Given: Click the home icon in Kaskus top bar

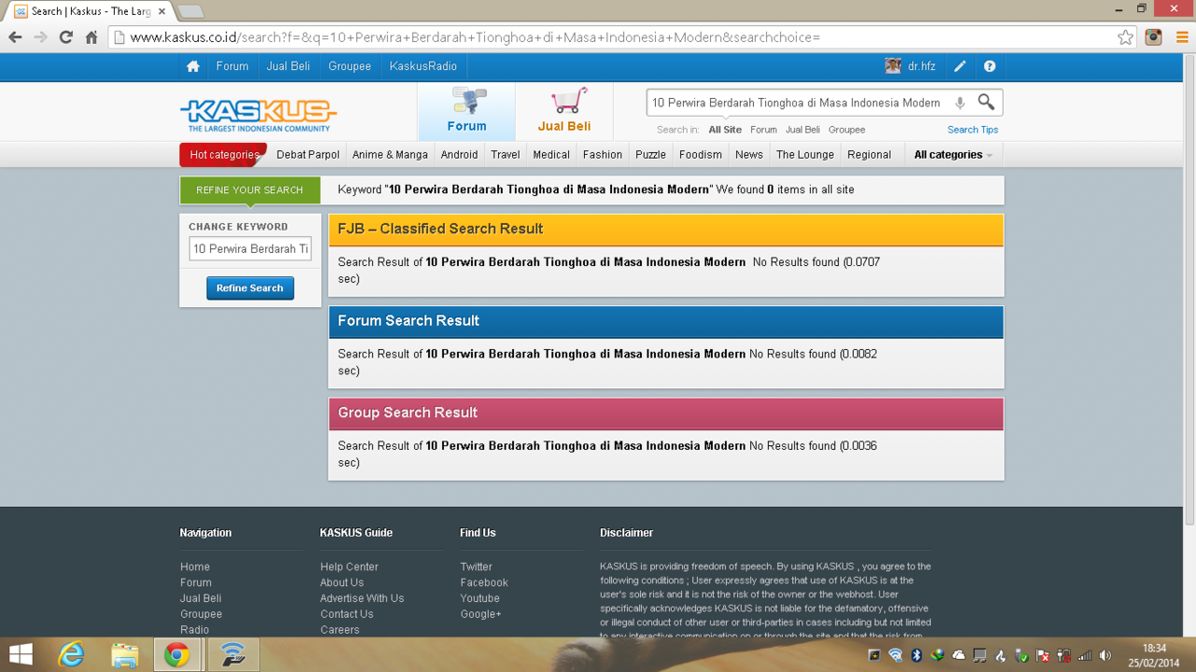Looking at the screenshot, I should click(x=192, y=66).
